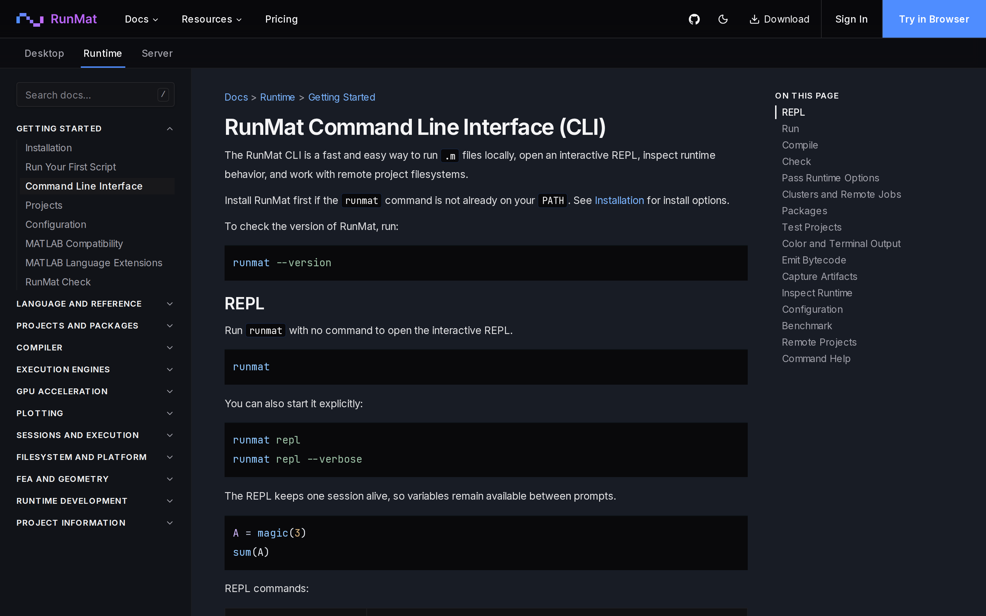Open Projects sidebar page
The height and width of the screenshot is (616, 986).
pyautogui.click(x=43, y=205)
